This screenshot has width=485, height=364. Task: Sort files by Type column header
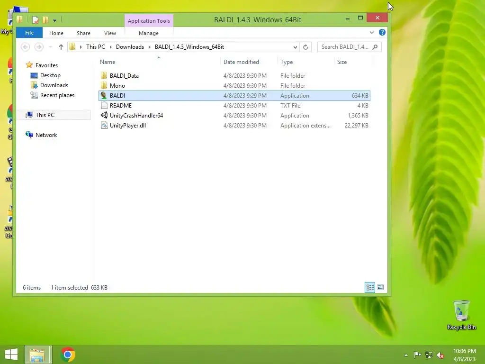(x=287, y=62)
